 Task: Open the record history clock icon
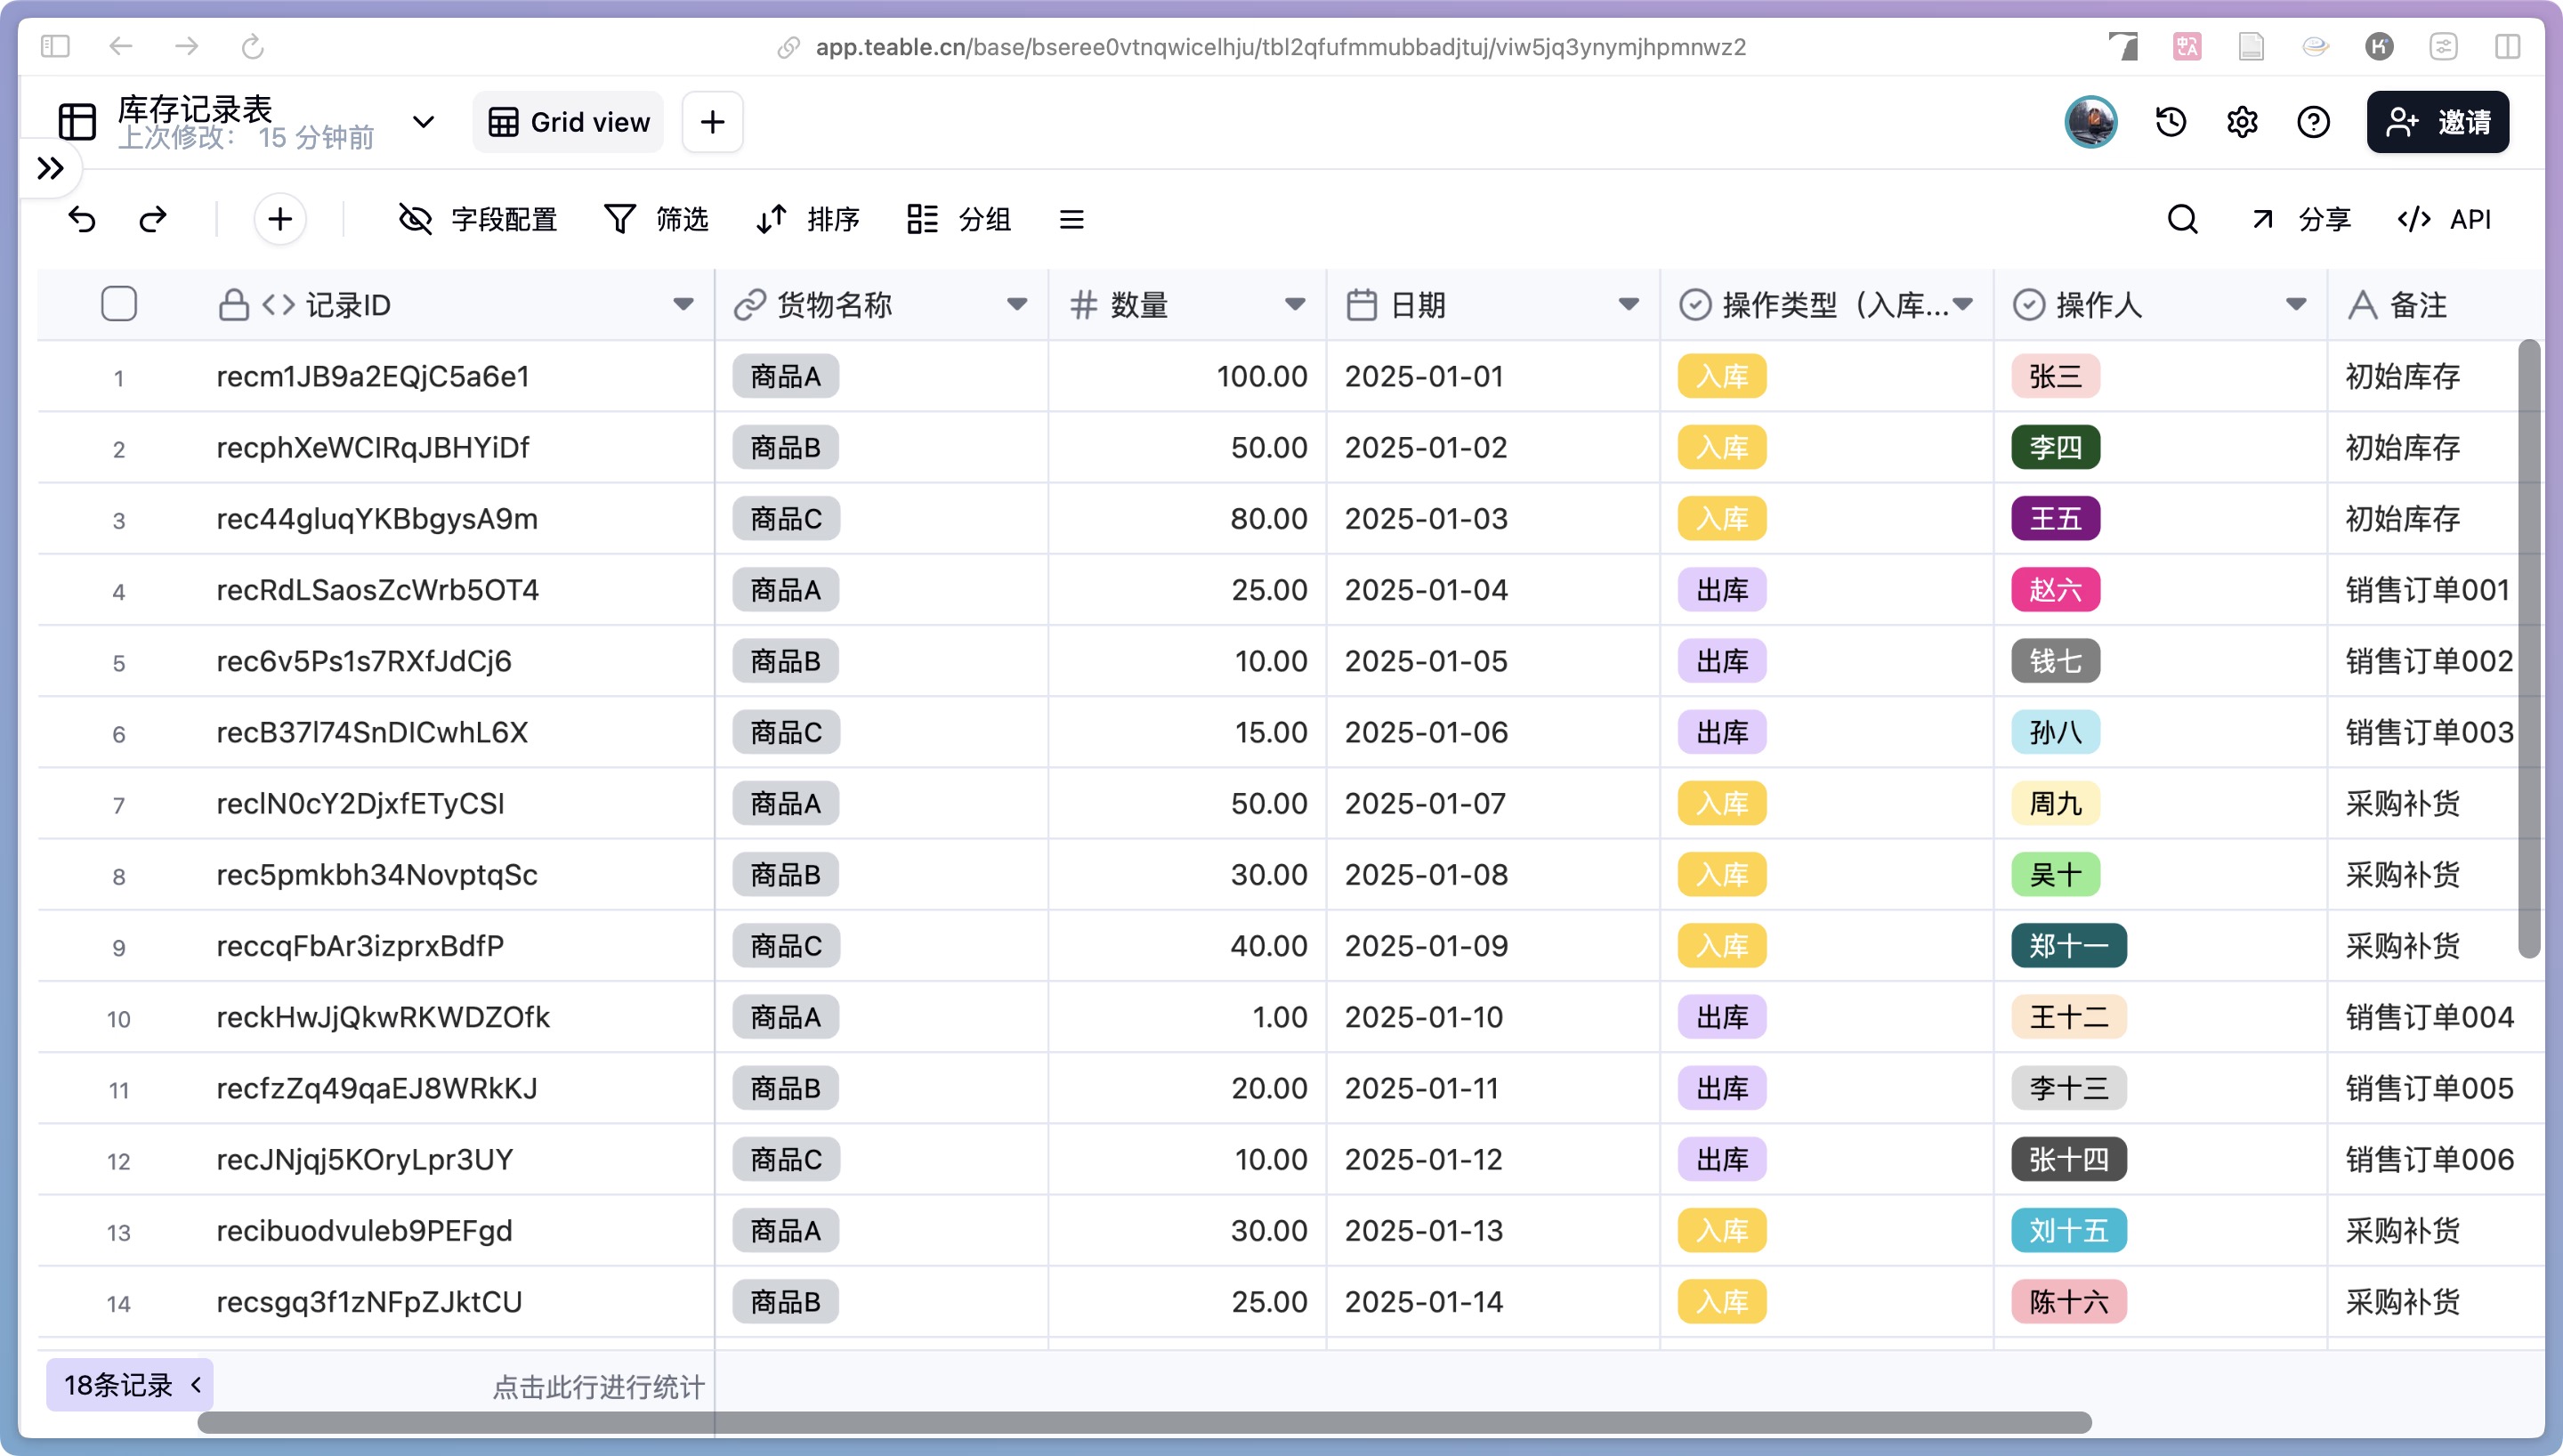pos(2171,122)
